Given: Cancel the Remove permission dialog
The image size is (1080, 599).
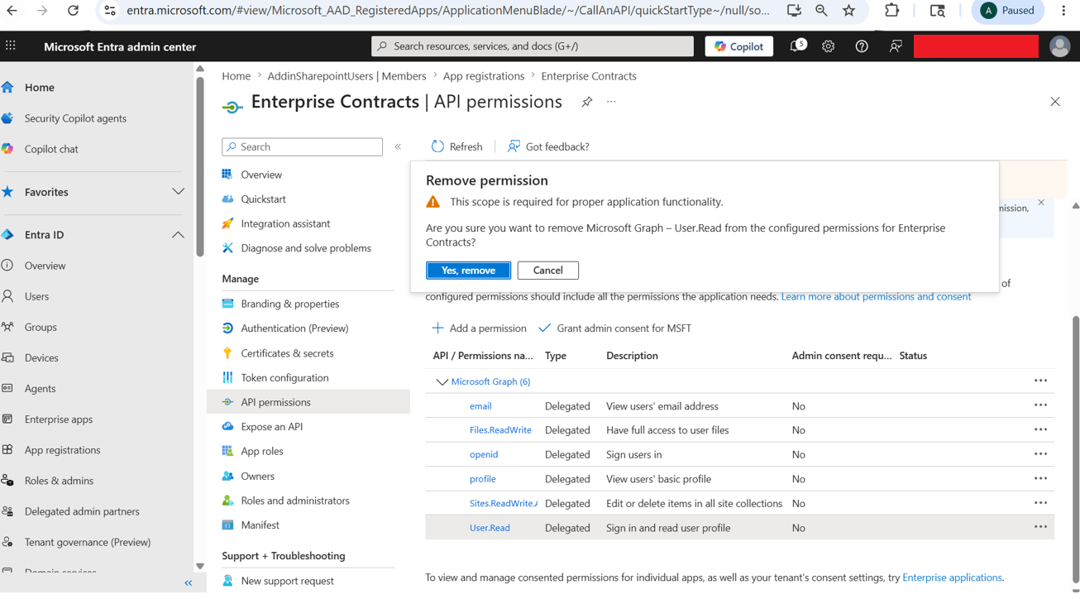Looking at the screenshot, I should click(547, 271).
